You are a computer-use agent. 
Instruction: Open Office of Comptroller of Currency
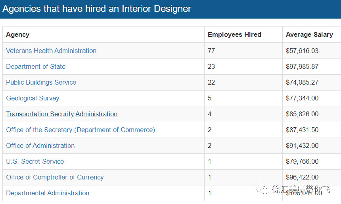click(55, 178)
